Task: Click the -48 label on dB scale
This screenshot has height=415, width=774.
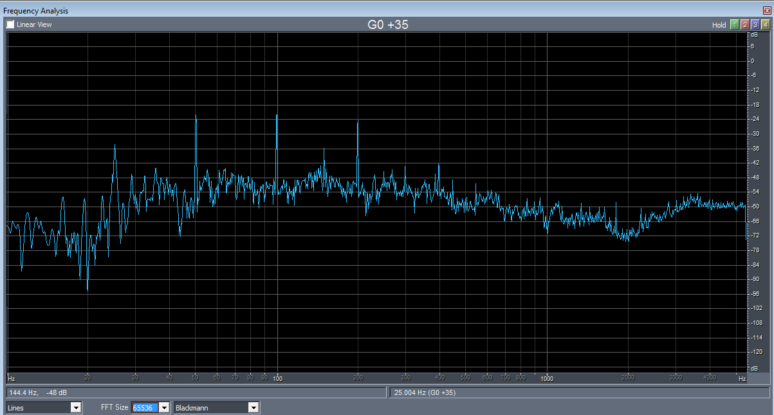Action: pyautogui.click(x=754, y=178)
